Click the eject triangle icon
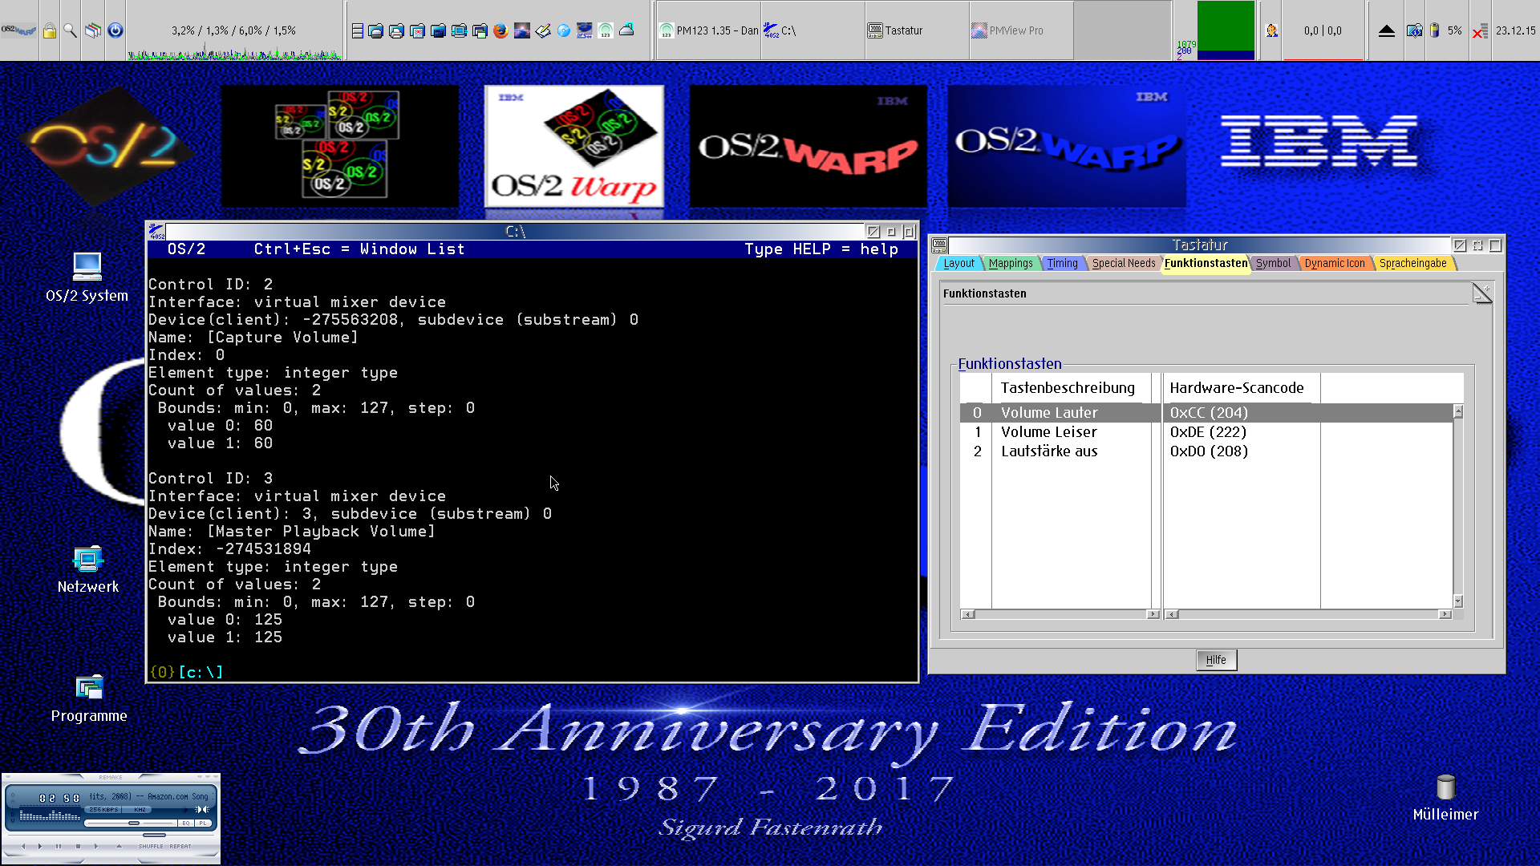1540x866 pixels. tap(1386, 30)
